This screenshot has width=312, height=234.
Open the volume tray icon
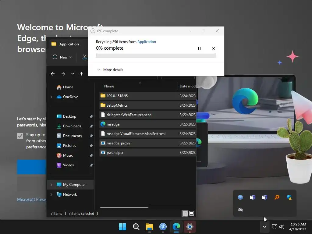(x=282, y=227)
